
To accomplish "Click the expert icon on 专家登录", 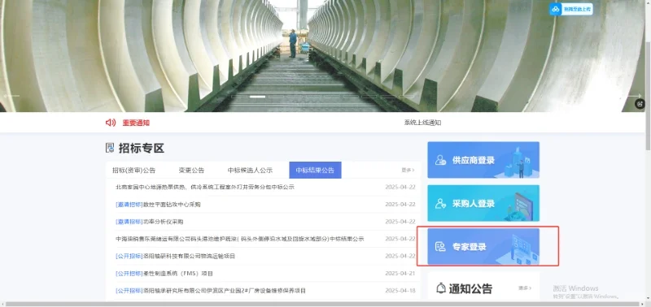I will pyautogui.click(x=440, y=247).
